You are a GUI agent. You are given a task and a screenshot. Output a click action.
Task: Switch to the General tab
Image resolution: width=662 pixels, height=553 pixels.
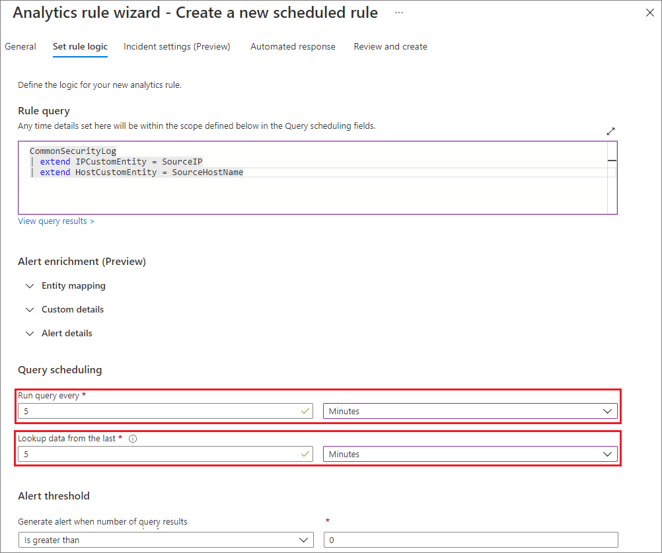coord(20,46)
